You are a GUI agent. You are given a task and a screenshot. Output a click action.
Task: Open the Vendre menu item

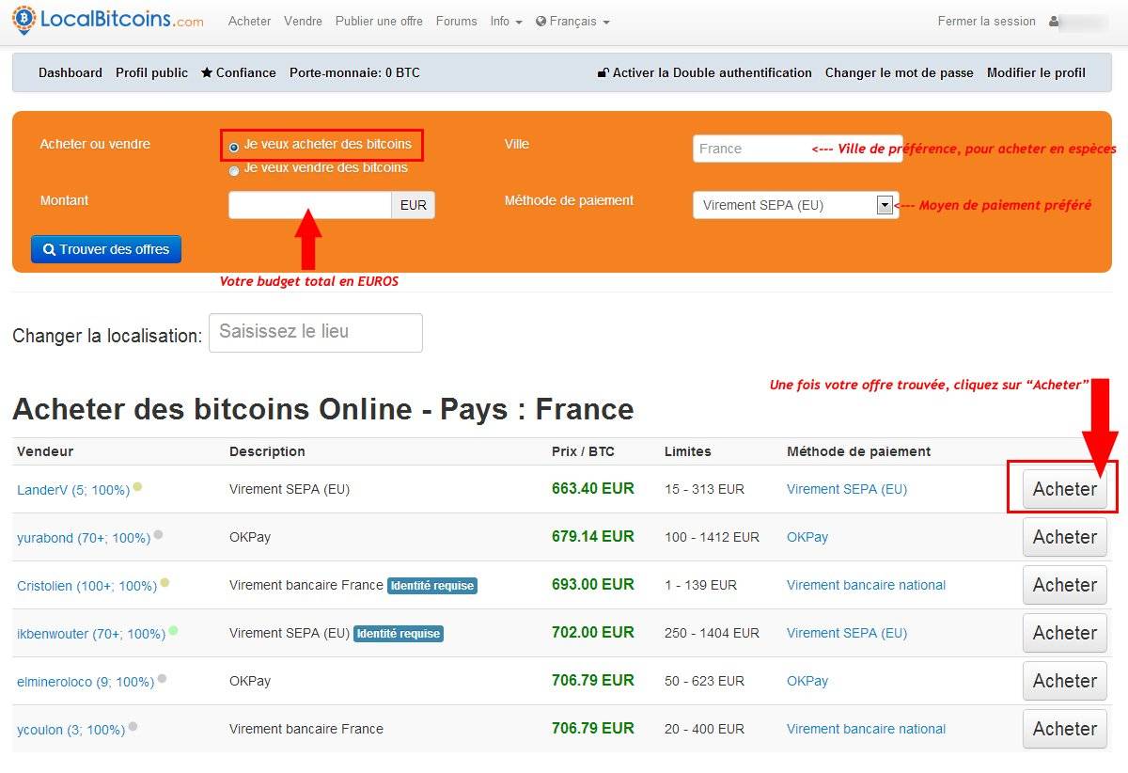coord(303,22)
